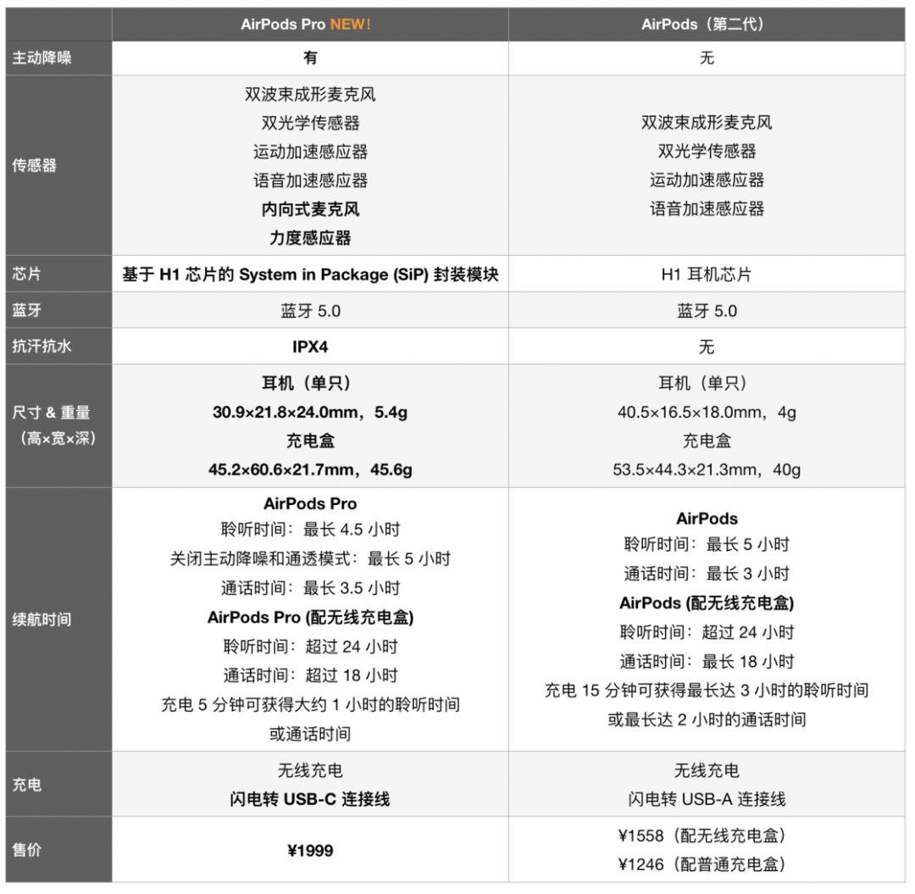Click the AirPods（第二代）column header
Viewport: 915px width, 894px height.
pyautogui.click(x=706, y=24)
